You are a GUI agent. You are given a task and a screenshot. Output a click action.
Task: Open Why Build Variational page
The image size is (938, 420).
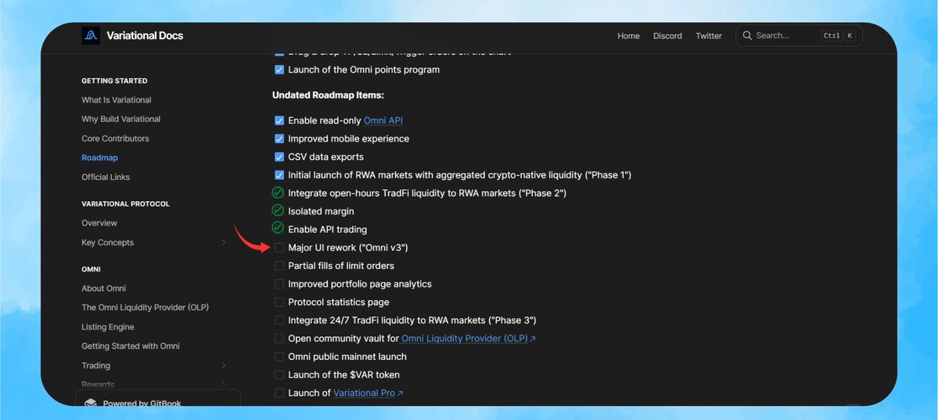click(121, 119)
